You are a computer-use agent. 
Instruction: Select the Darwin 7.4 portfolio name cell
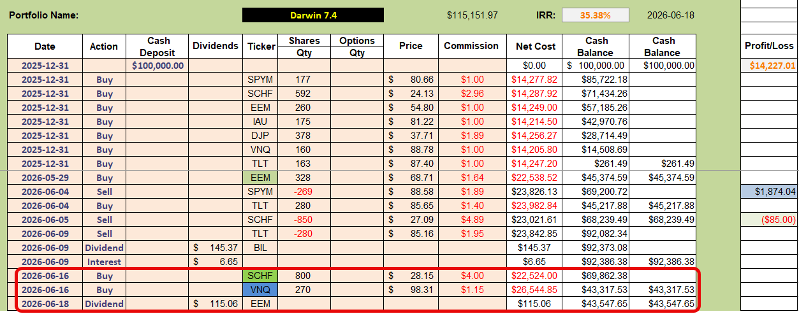click(x=313, y=15)
